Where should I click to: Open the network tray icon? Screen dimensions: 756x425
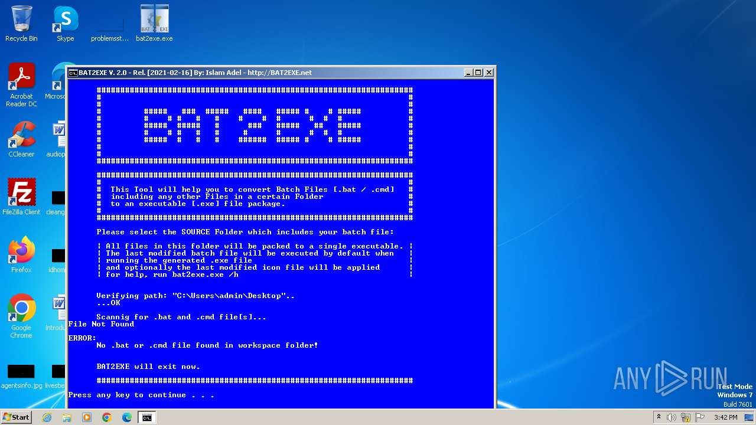point(686,417)
